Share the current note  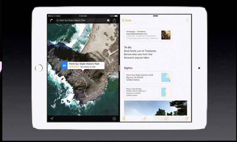pyautogui.click(x=187, y=20)
